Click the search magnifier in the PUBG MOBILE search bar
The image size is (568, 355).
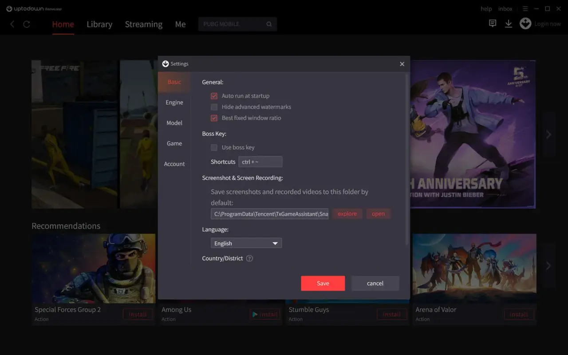(x=269, y=24)
